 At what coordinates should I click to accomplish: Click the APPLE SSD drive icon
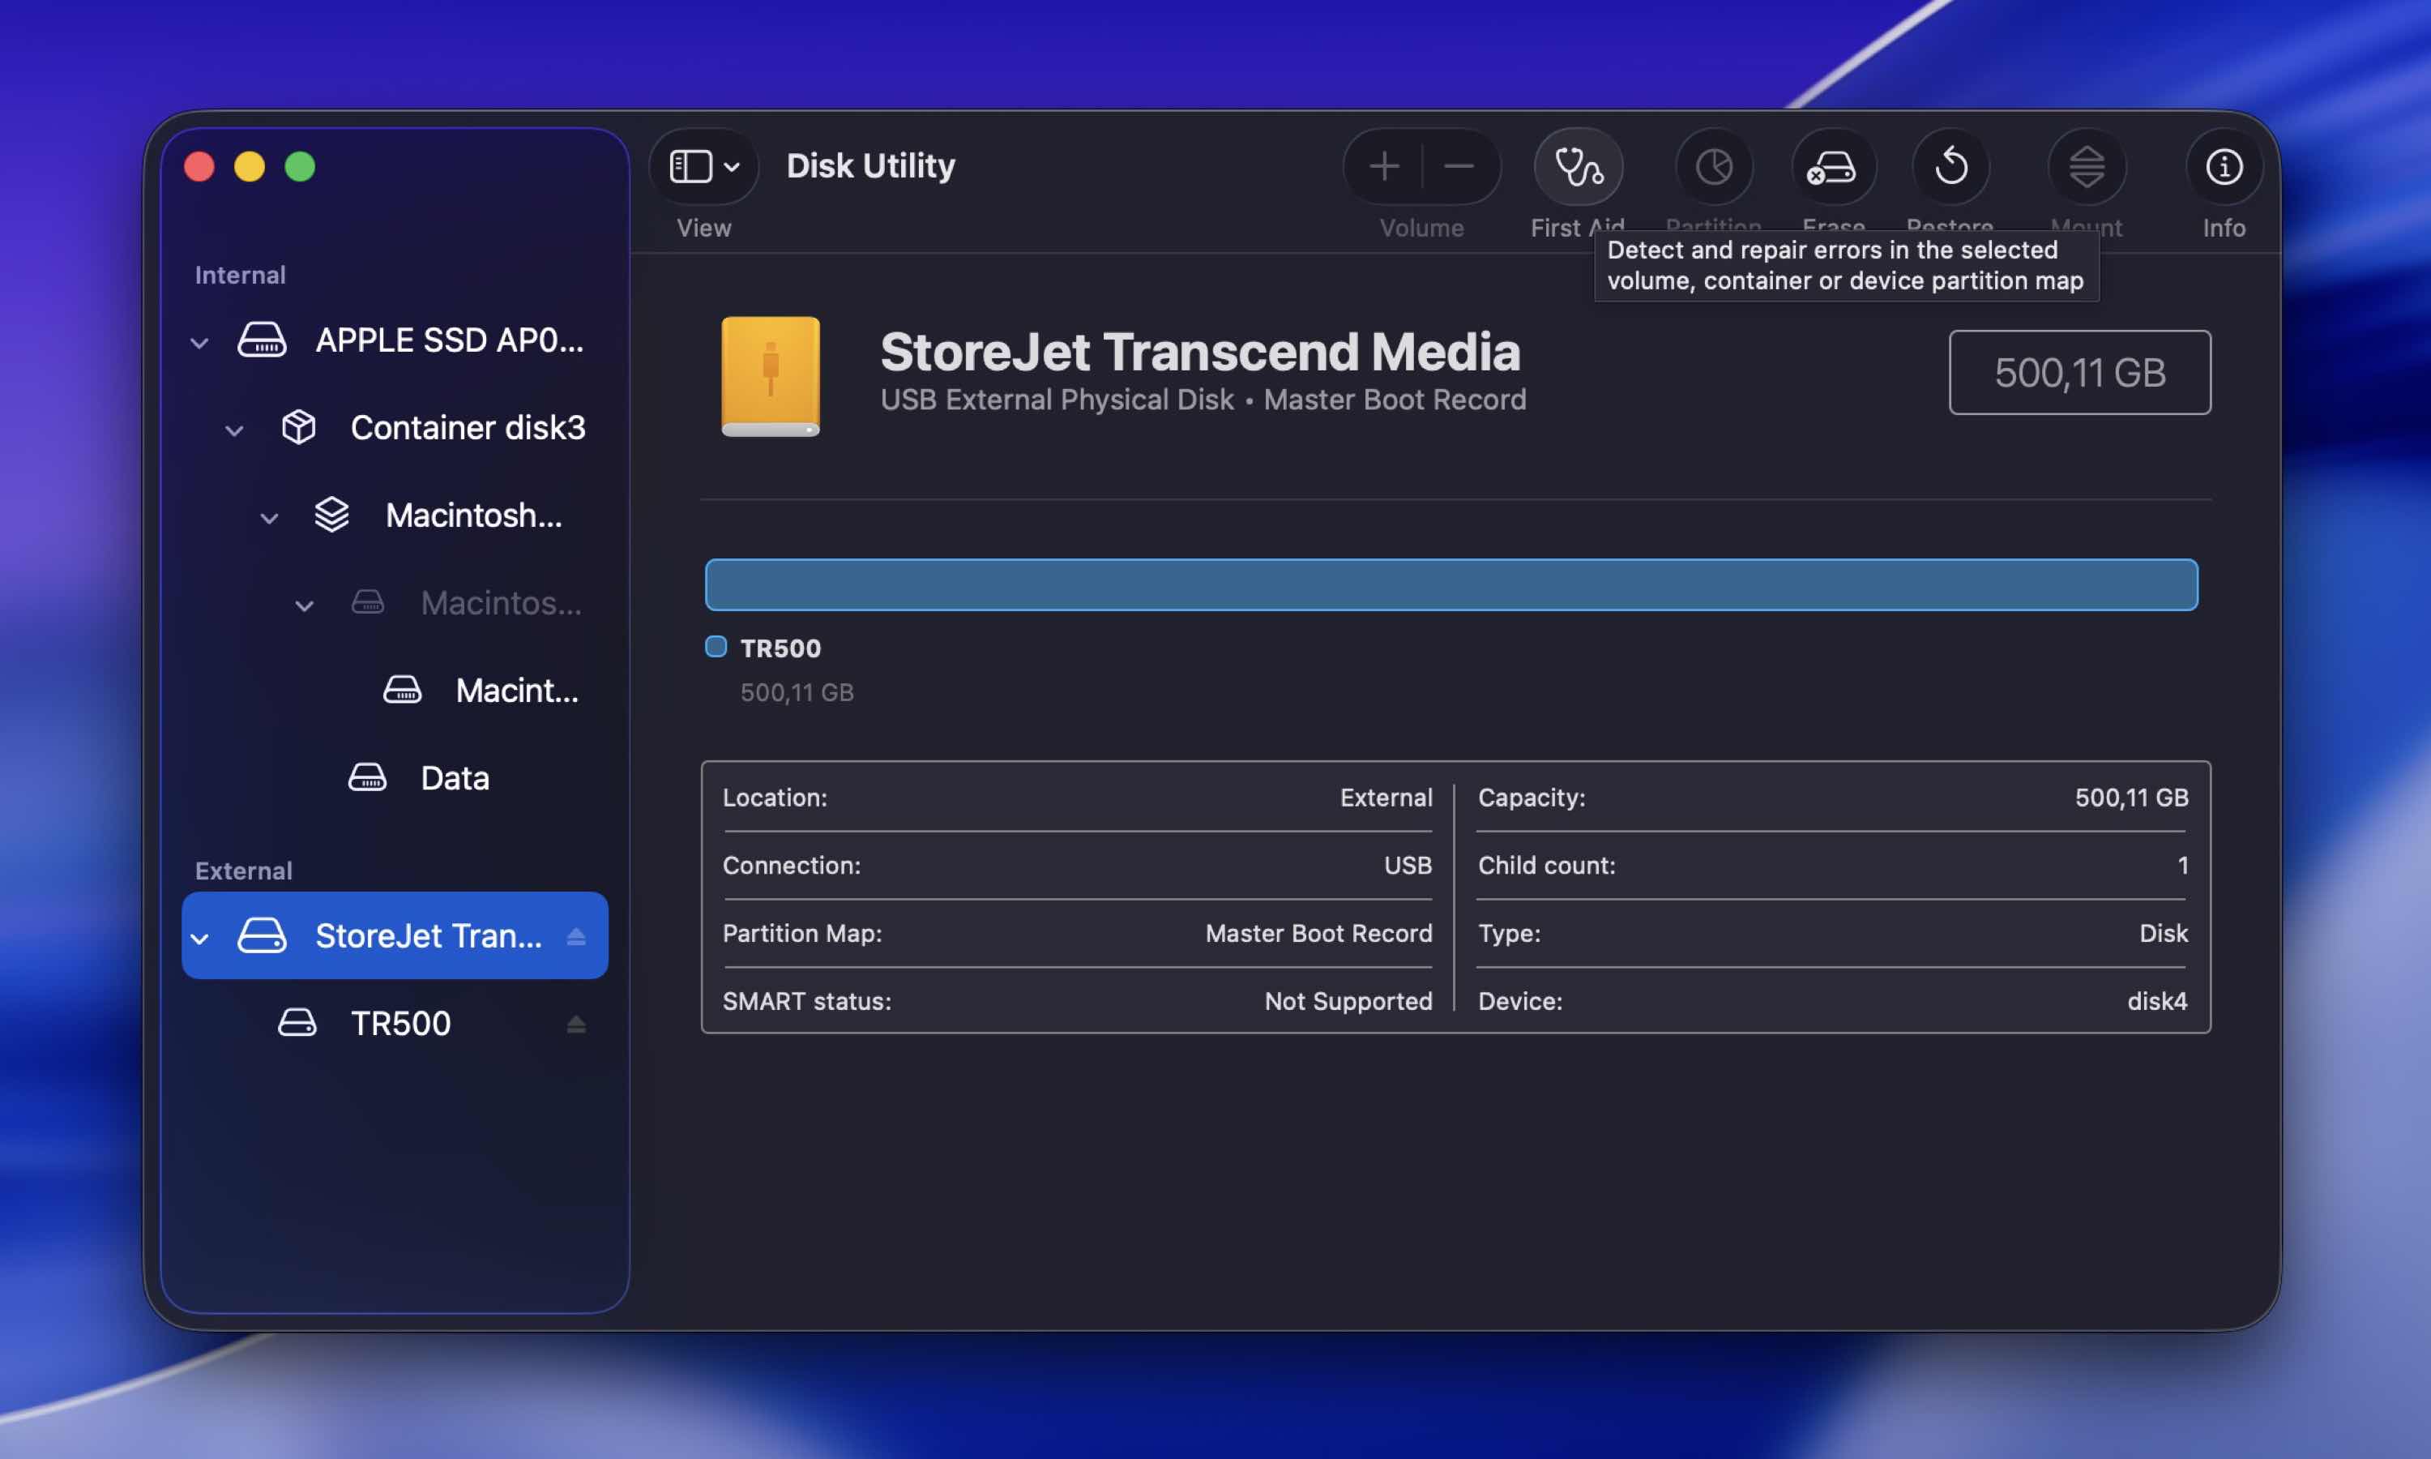263,340
